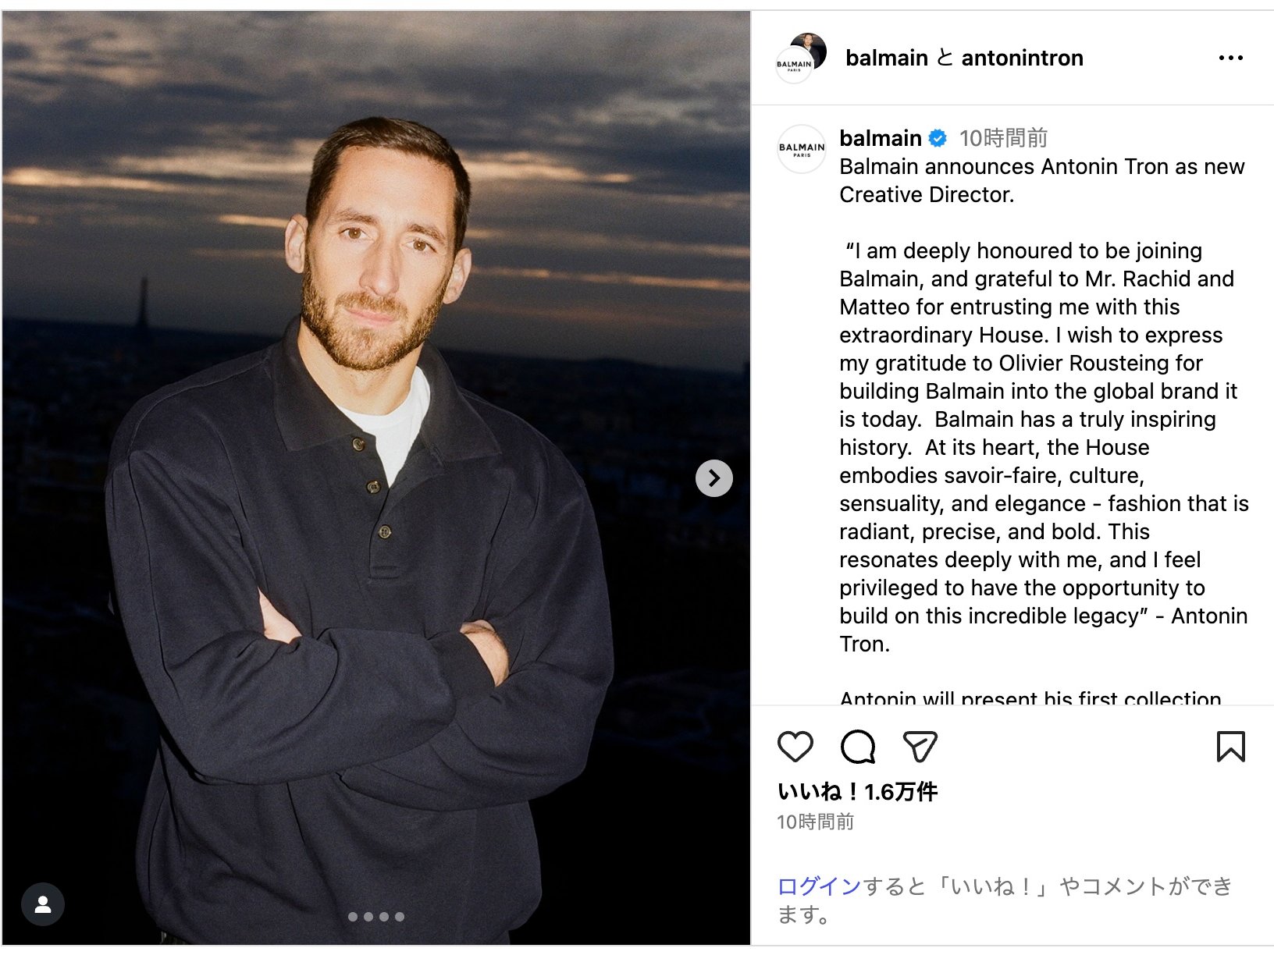Advance to next photo with arrow
The width and height of the screenshot is (1274, 955).
pyautogui.click(x=714, y=478)
